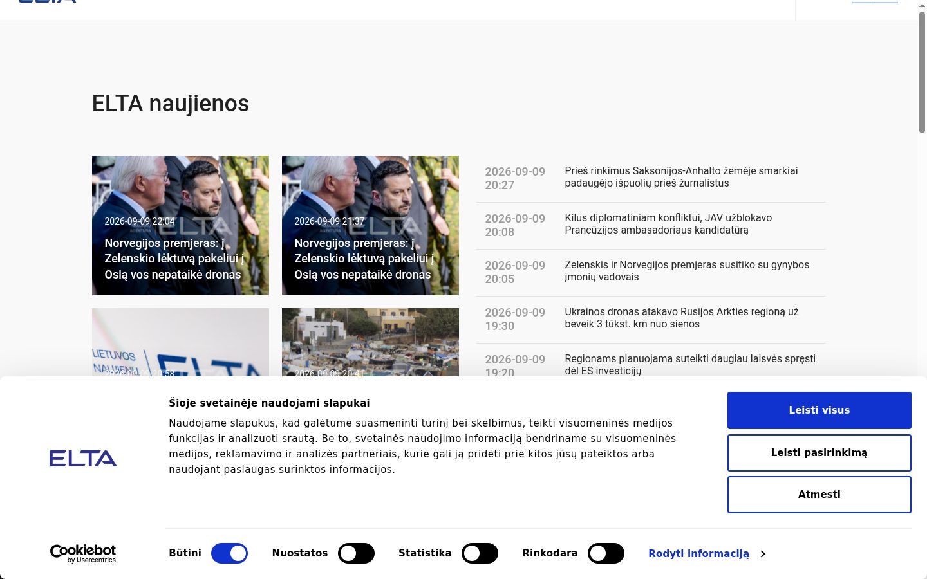Click the page vertical scrollbar thumb
The image size is (927, 579).
922,72
